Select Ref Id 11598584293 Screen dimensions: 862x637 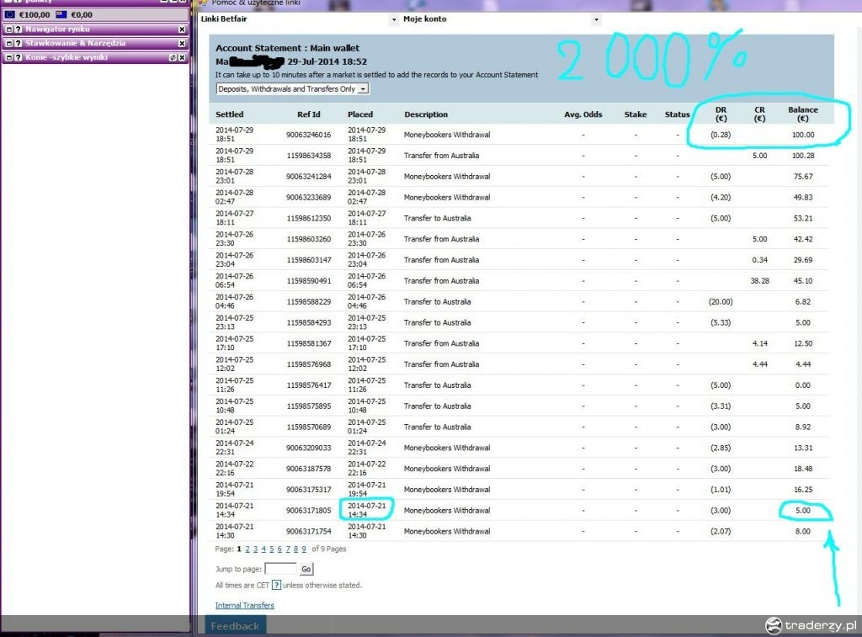pos(308,322)
